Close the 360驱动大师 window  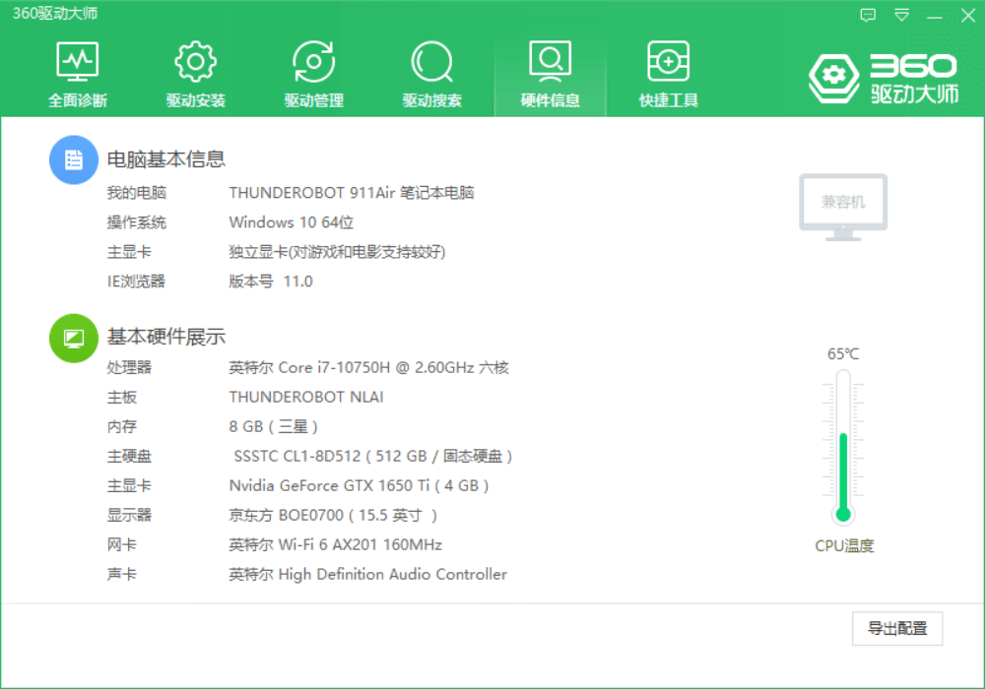click(966, 15)
